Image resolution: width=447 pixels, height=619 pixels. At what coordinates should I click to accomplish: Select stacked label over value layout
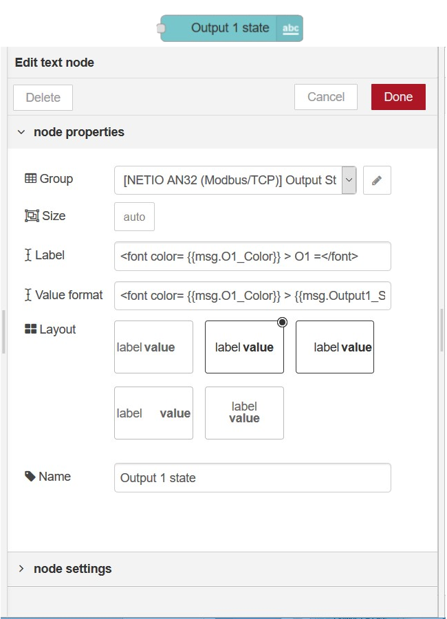point(244,413)
